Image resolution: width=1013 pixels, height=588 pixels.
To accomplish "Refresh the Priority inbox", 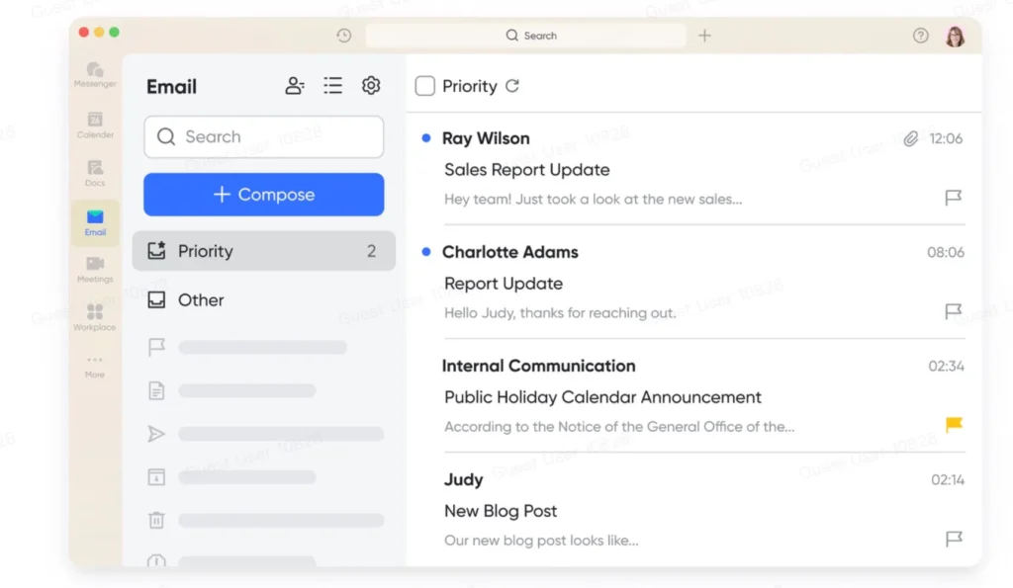I will tap(512, 86).
